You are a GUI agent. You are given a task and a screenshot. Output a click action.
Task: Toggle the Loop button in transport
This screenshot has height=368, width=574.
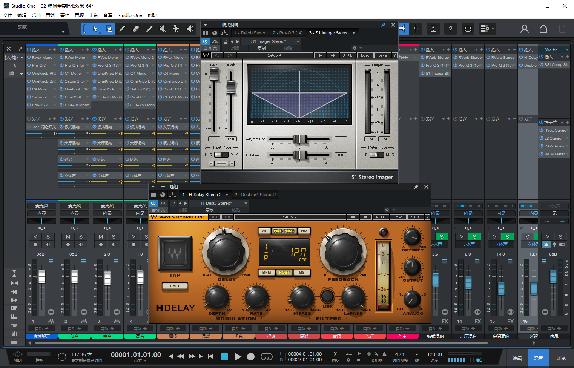[x=266, y=357]
